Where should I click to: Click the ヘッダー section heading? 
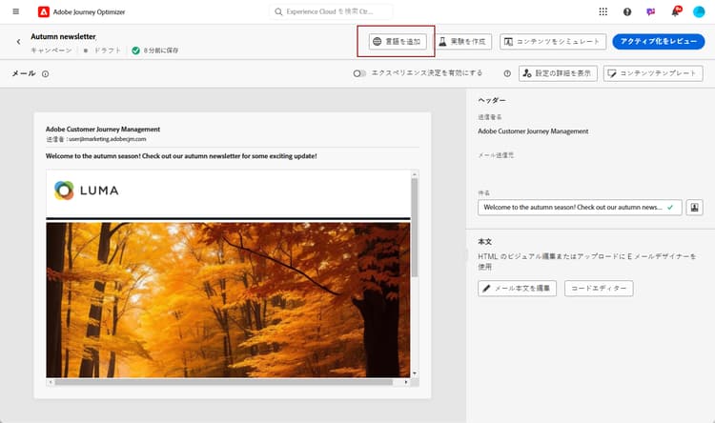pyautogui.click(x=492, y=100)
